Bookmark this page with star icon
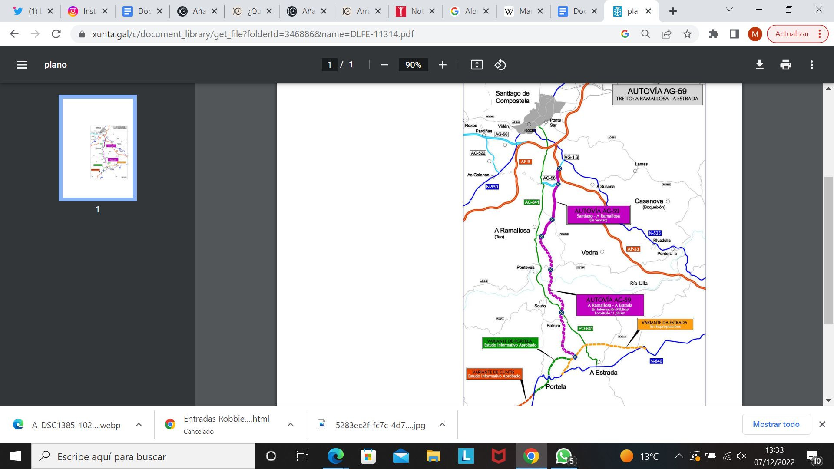Image resolution: width=834 pixels, height=469 pixels. click(687, 34)
